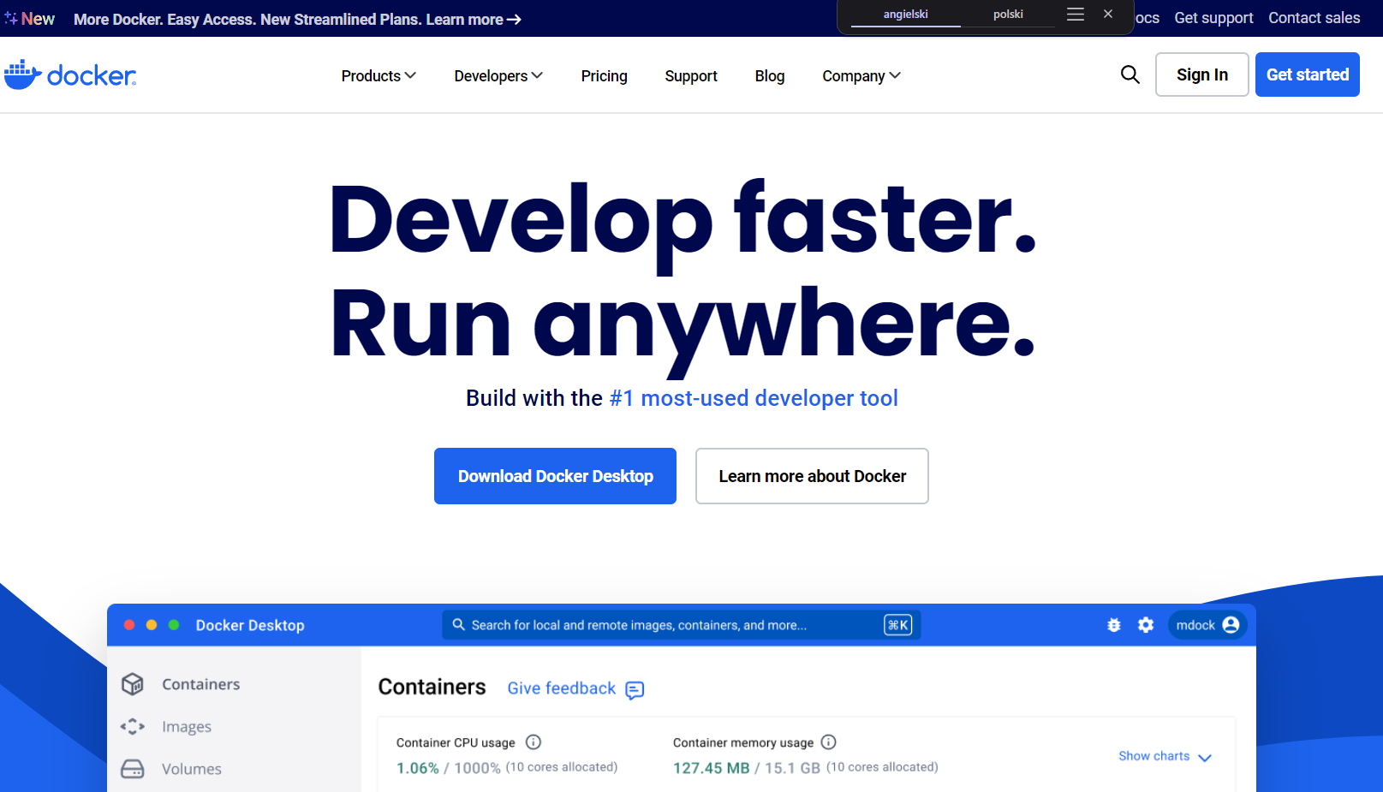The width and height of the screenshot is (1383, 792).
Task: Click the info icon beside Container CPU usage
Action: (534, 742)
